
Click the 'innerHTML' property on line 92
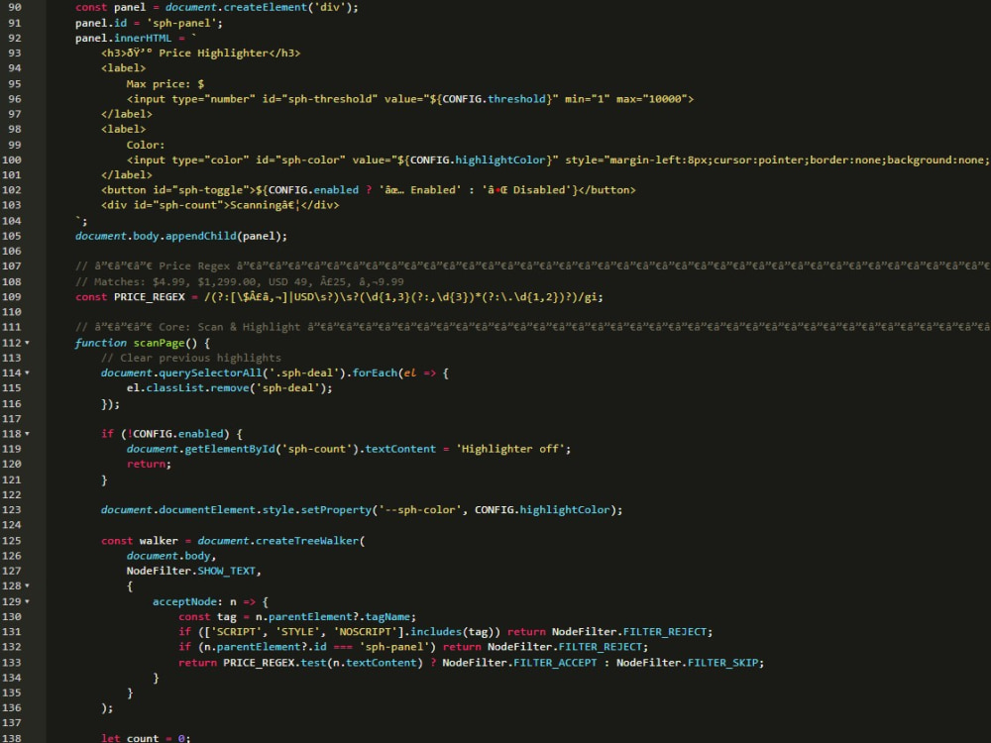[143, 38]
